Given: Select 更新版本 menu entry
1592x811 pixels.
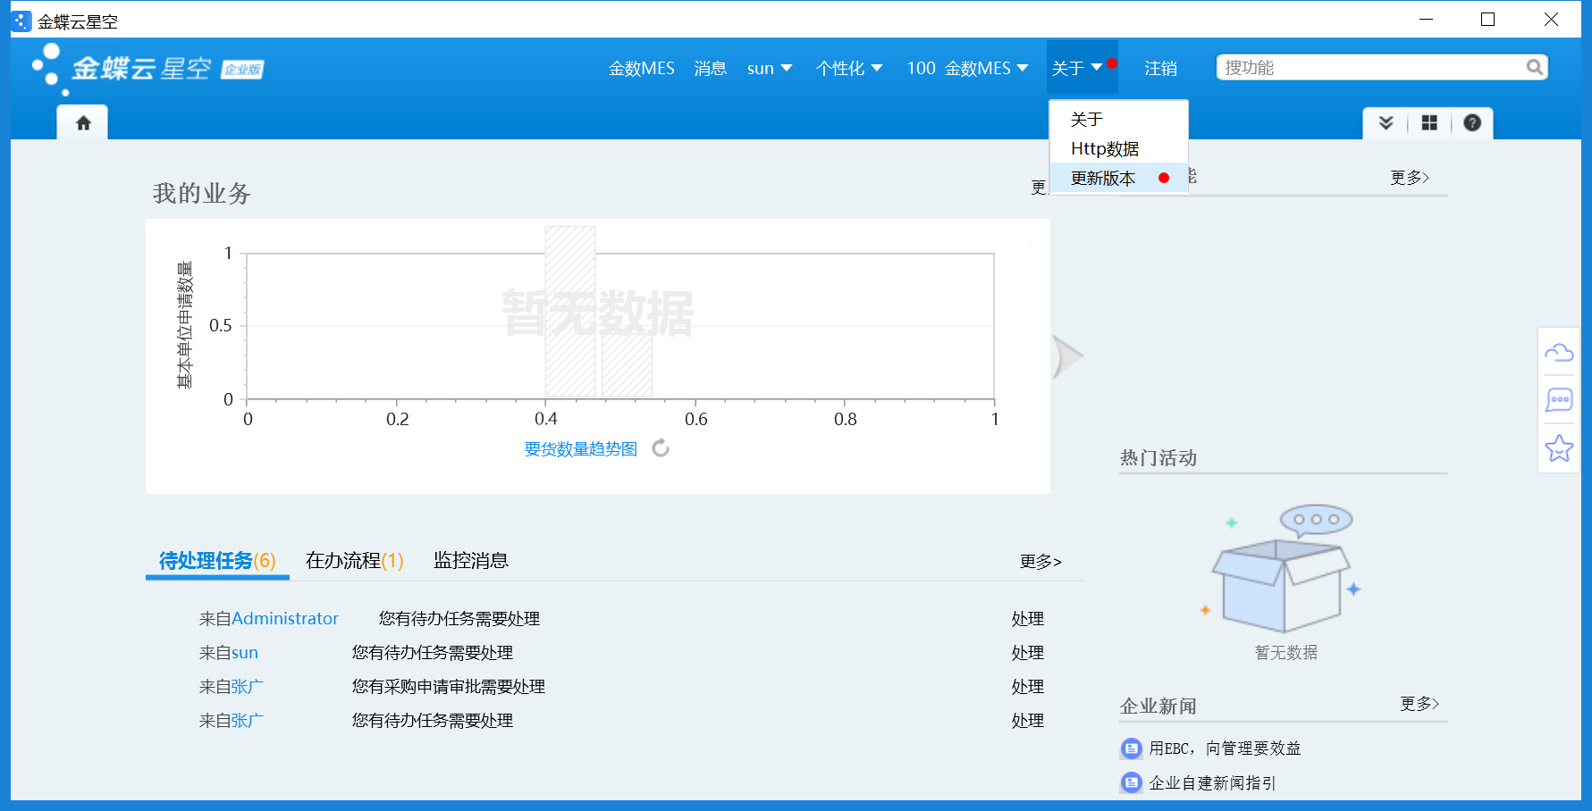Looking at the screenshot, I should 1118,179.
